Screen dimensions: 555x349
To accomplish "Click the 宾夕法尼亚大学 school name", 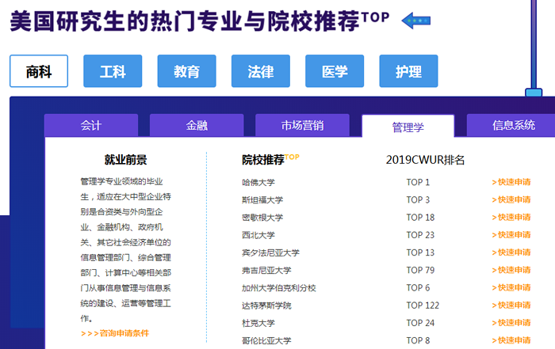I will click(270, 253).
